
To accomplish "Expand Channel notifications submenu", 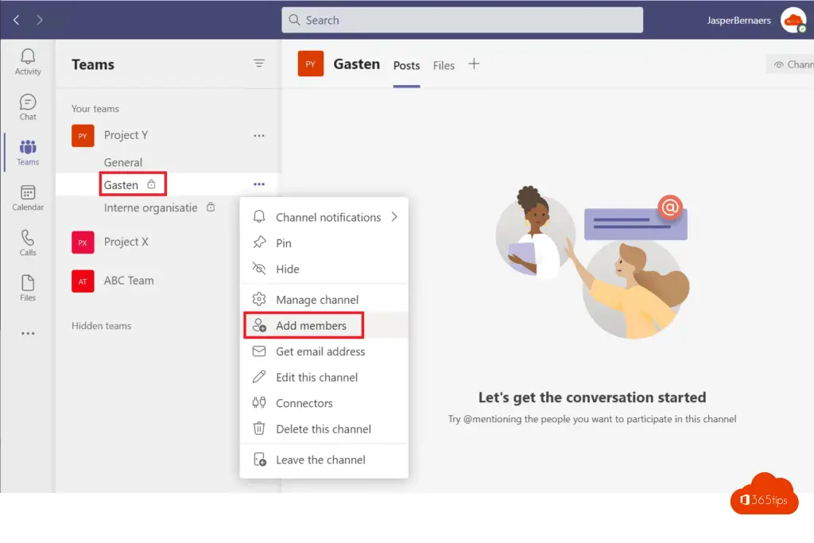I will [x=328, y=217].
